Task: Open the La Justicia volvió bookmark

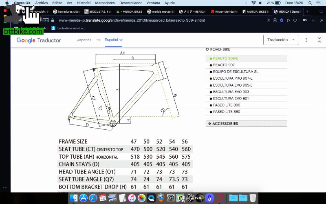Action: [69, 29]
